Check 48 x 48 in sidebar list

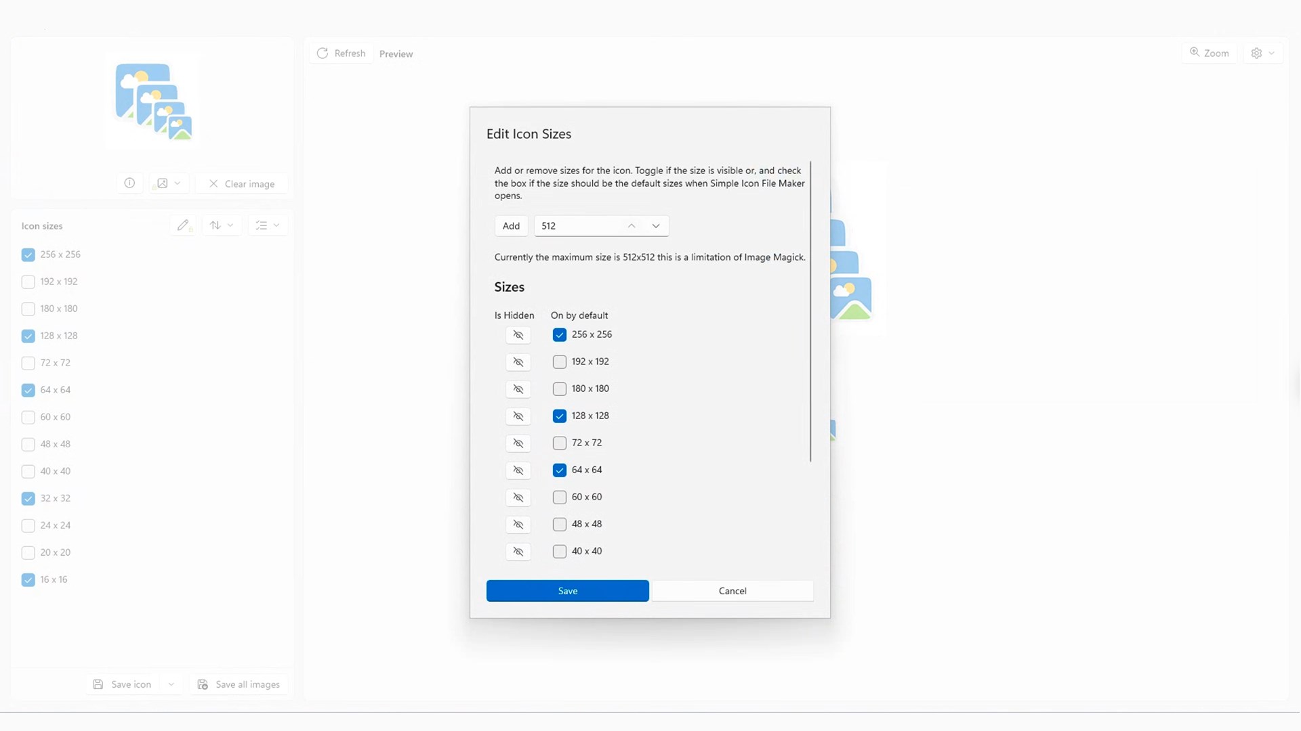pos(28,445)
